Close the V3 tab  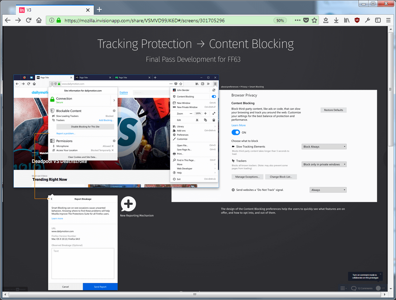coord(88,10)
